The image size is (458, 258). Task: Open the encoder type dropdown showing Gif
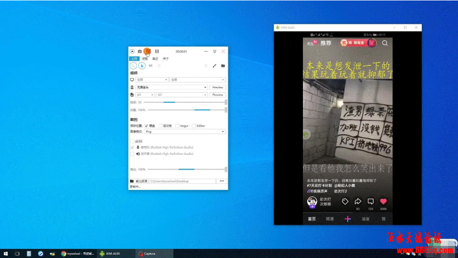tap(145, 95)
